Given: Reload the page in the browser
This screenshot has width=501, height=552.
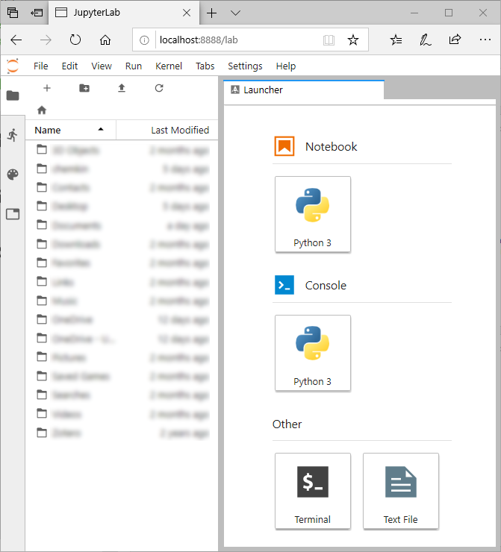Looking at the screenshot, I should click(75, 40).
